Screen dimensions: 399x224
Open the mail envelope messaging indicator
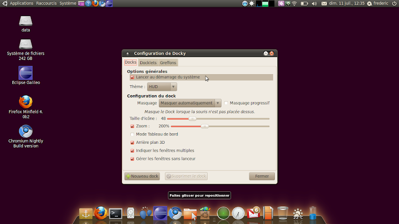324,3
